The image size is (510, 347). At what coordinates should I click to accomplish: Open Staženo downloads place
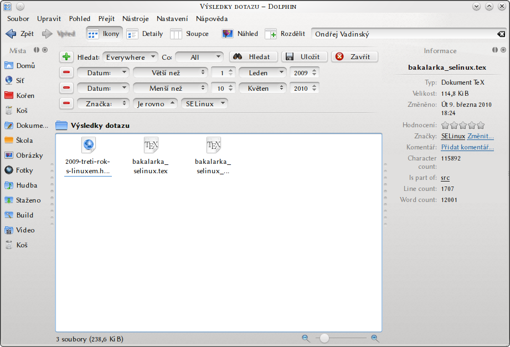point(23,200)
